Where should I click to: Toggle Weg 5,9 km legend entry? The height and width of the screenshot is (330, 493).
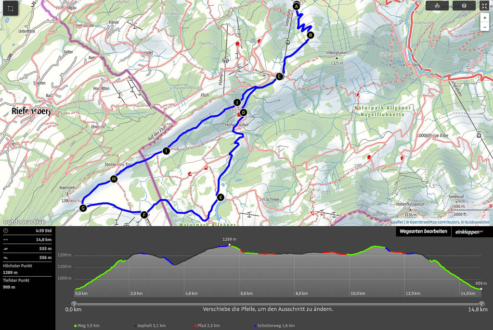88,326
